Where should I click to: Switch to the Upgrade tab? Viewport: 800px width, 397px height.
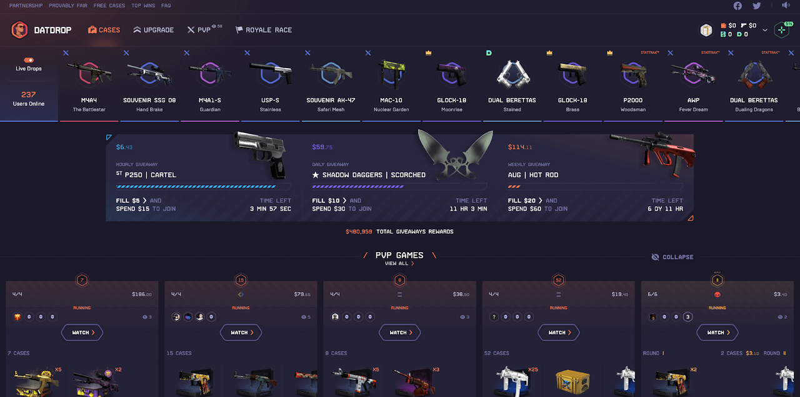[x=153, y=30]
